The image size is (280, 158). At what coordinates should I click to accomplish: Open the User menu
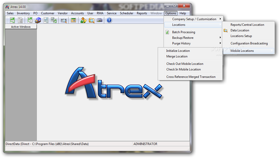[90, 13]
